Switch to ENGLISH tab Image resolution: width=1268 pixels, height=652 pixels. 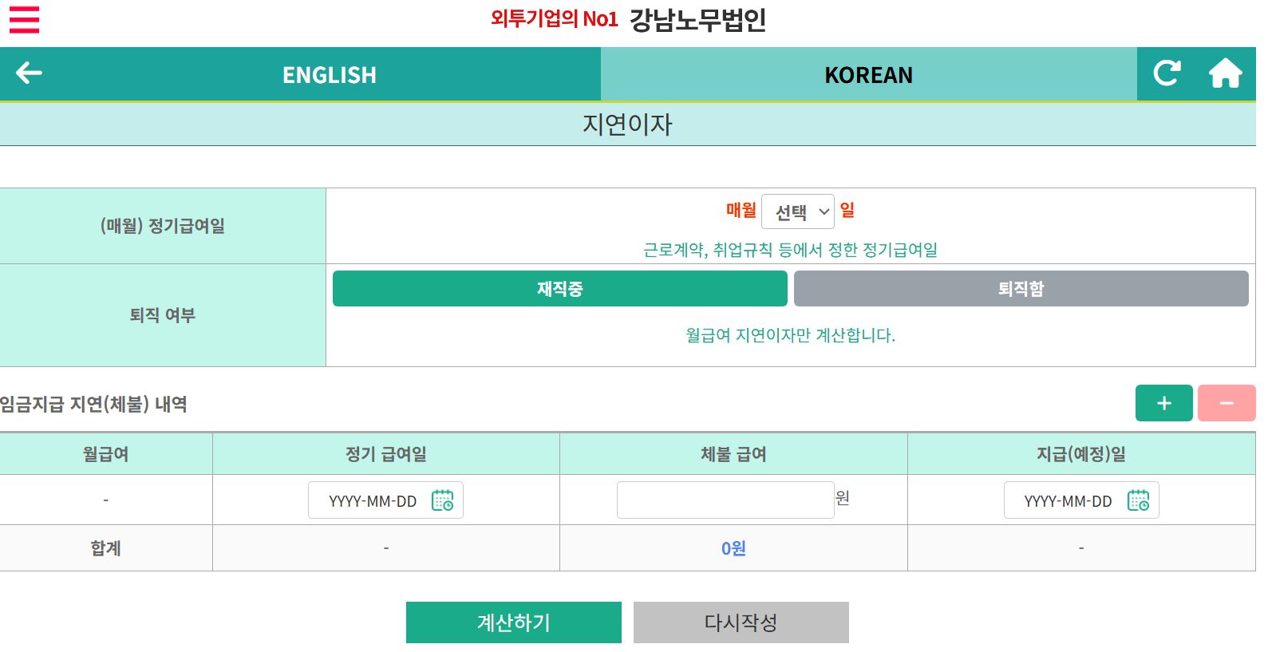point(329,75)
